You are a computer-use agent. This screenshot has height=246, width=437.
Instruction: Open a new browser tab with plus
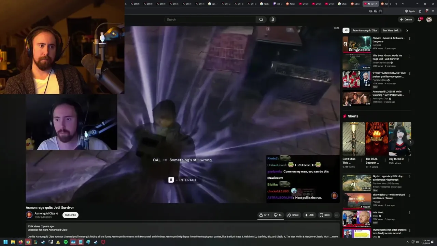pos(396,4)
